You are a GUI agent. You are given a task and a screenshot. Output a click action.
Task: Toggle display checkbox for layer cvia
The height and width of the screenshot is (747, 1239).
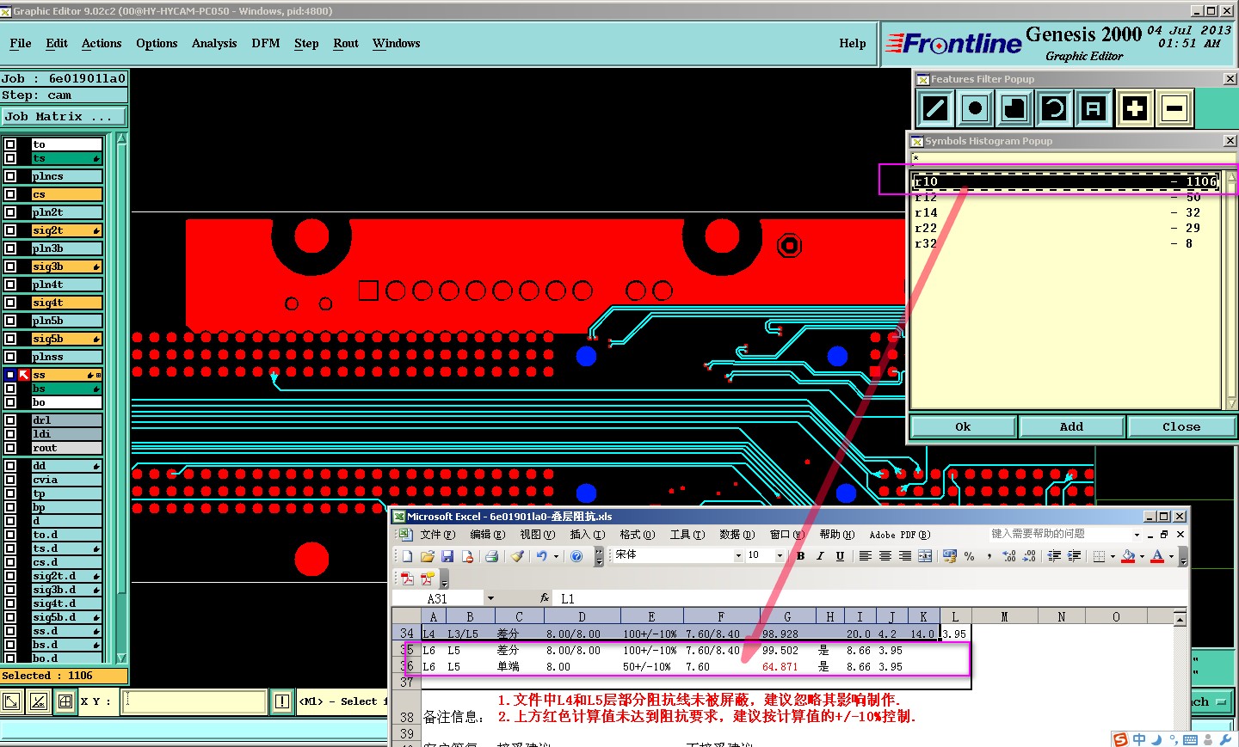click(x=10, y=480)
